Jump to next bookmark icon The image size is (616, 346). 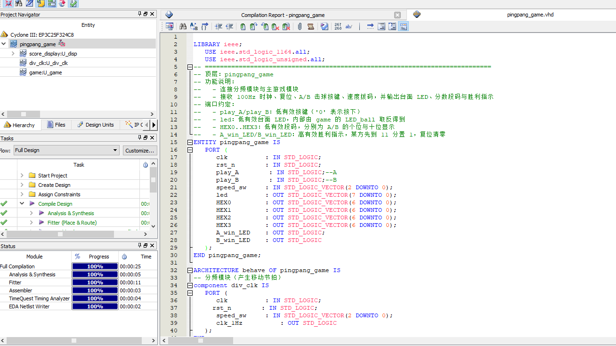click(253, 26)
